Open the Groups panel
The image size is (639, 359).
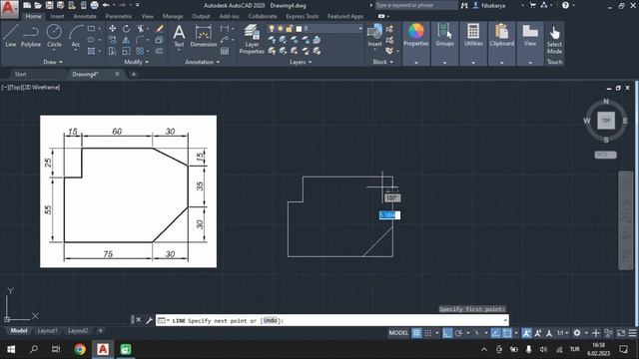tap(444, 35)
